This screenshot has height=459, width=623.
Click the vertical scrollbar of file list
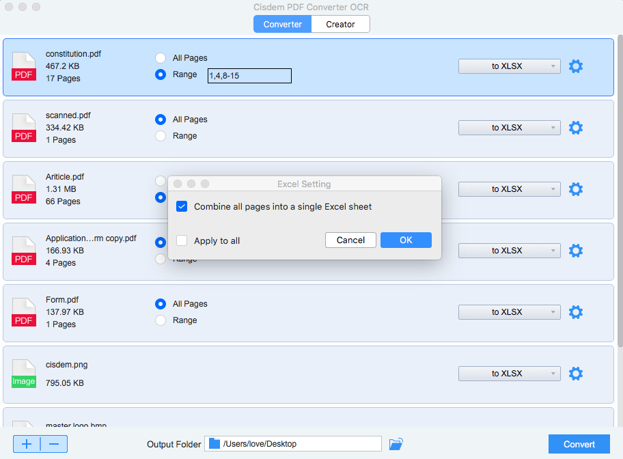coord(620,191)
